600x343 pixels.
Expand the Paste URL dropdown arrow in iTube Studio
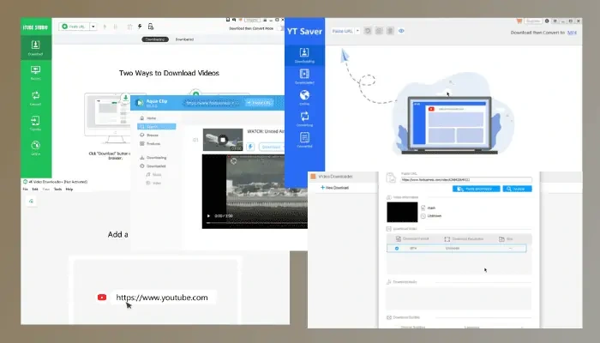click(x=93, y=27)
